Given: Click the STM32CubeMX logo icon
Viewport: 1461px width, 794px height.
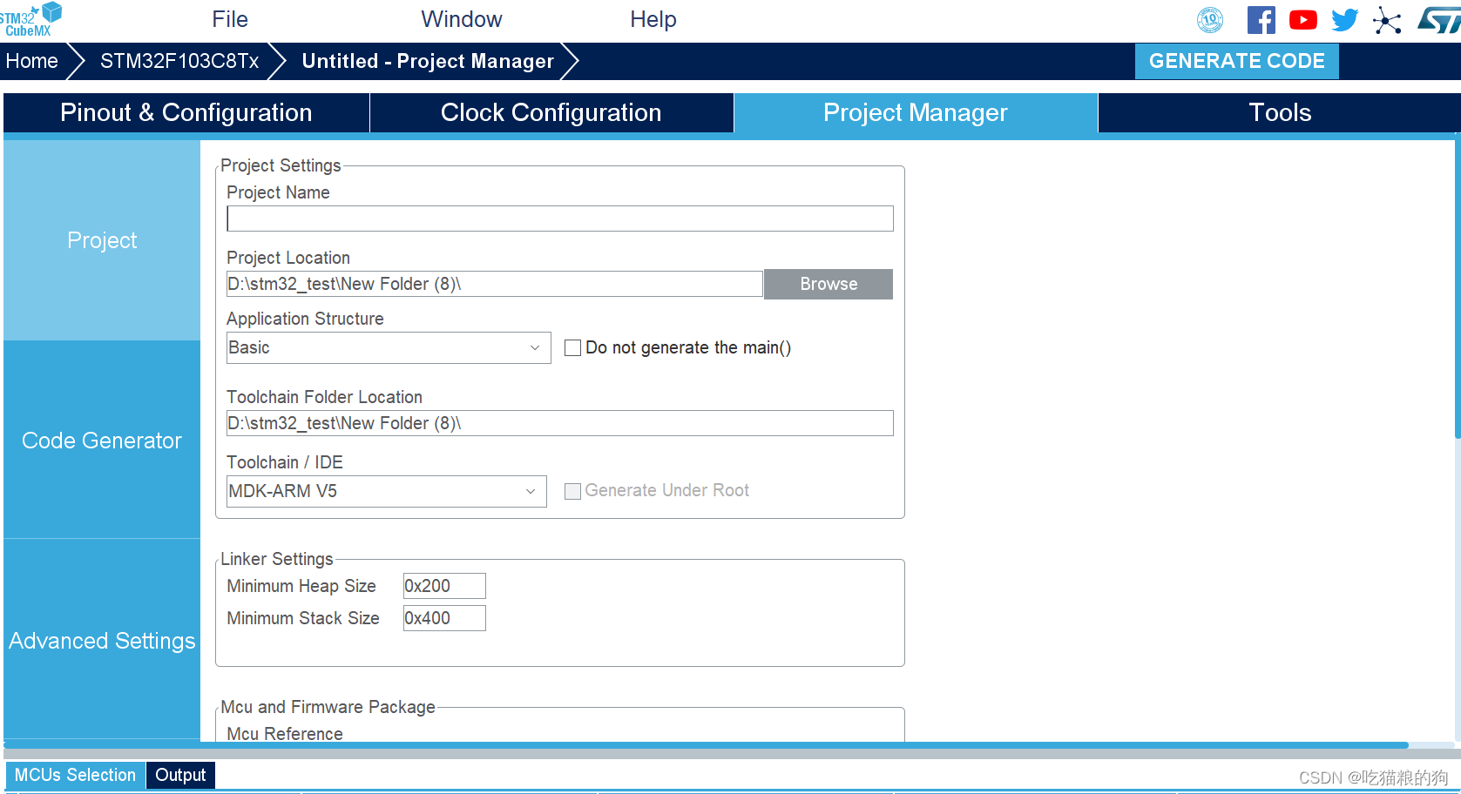Looking at the screenshot, I should point(31,19).
